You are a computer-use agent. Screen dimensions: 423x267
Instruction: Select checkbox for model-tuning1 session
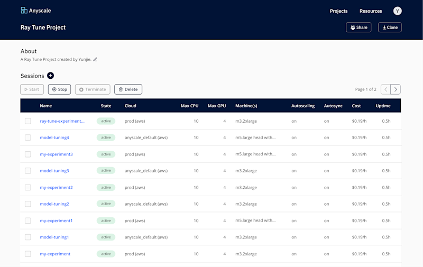(28, 237)
